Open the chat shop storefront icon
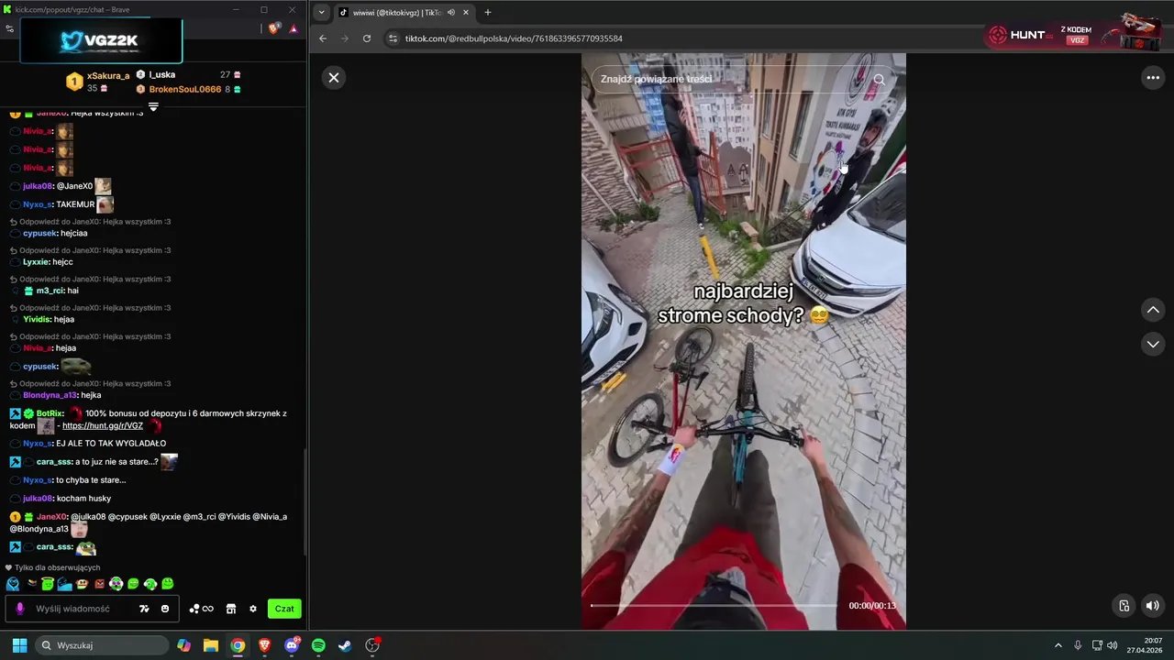This screenshot has height=660, width=1174. click(231, 609)
